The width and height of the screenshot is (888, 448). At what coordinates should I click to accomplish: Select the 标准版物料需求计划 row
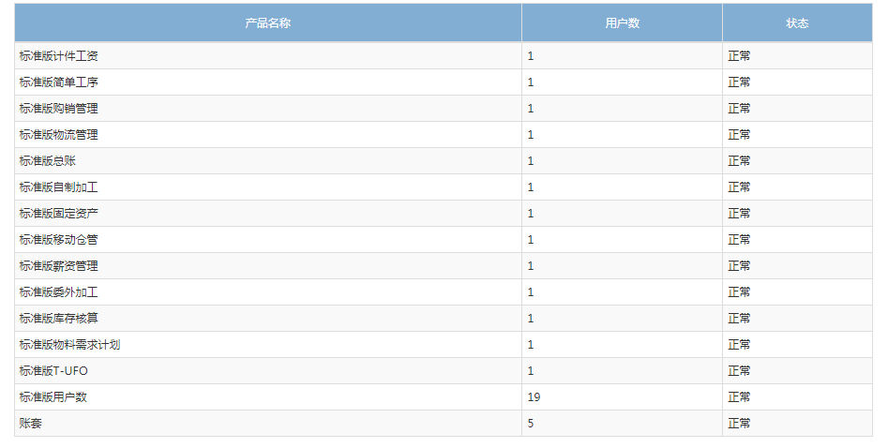click(444, 344)
